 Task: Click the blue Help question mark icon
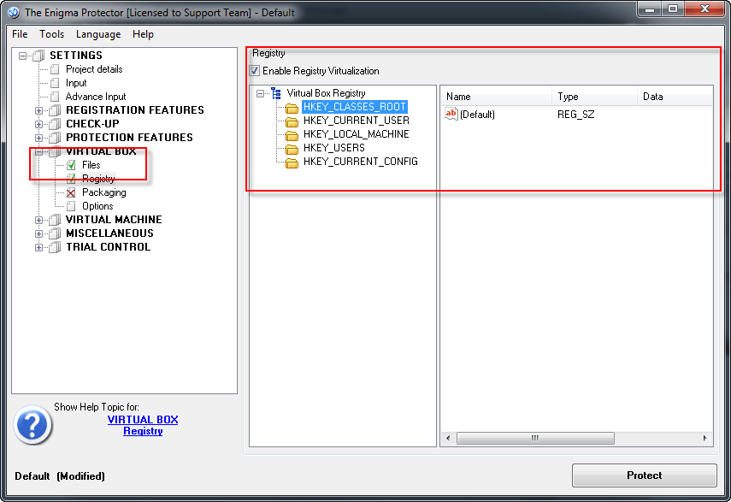pyautogui.click(x=32, y=425)
